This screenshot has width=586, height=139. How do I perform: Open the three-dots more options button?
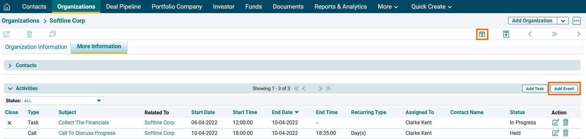576,21
